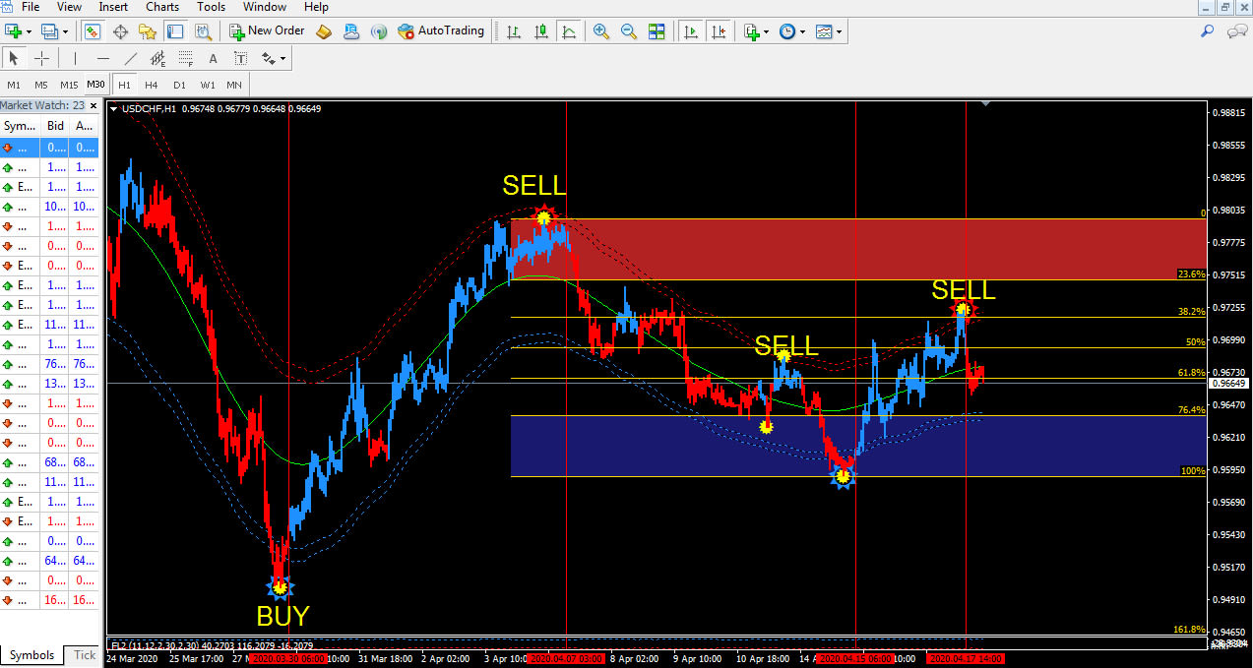The width and height of the screenshot is (1253, 668).
Task: Select the MN timeframe button
Action: click(234, 85)
